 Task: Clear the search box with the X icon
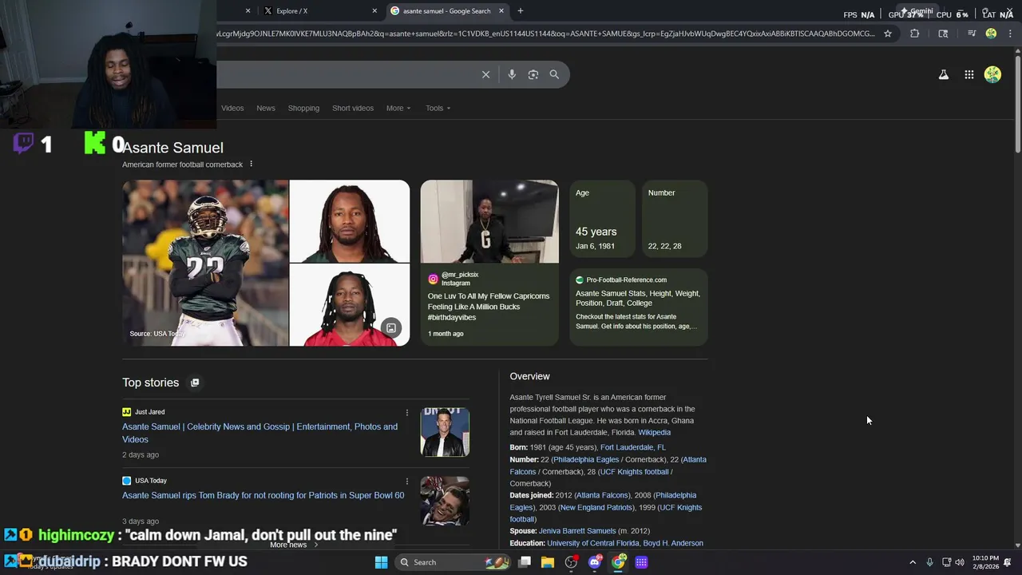(x=485, y=74)
